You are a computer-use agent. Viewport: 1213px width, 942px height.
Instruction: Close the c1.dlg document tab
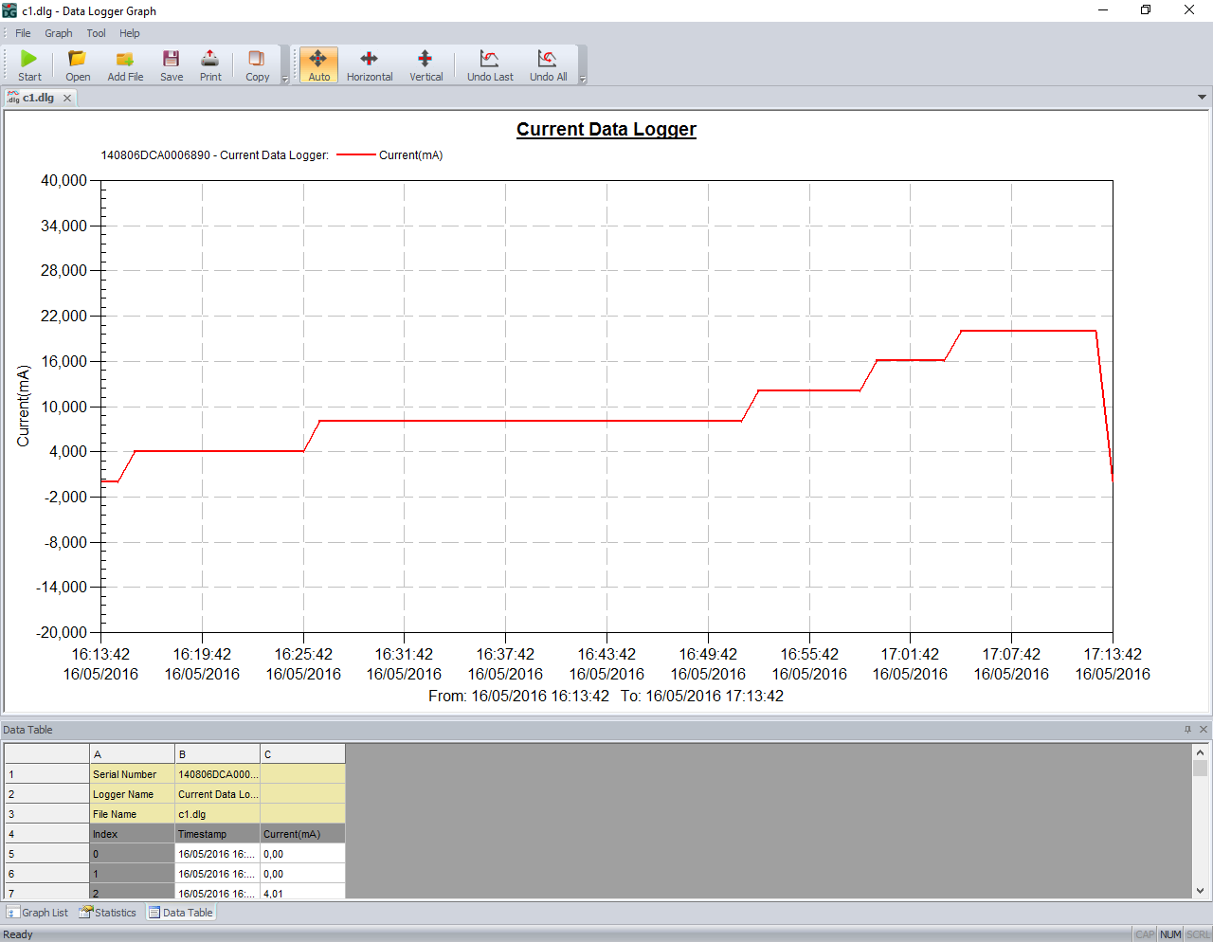click(x=67, y=98)
